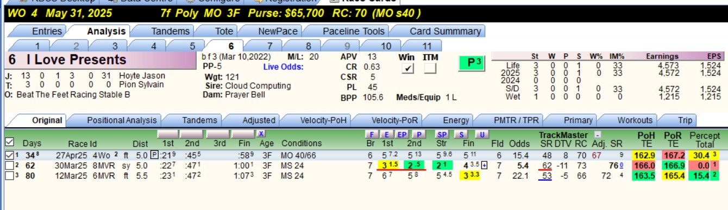Image resolution: width=728 pixels, height=210 pixels.
Task: Click the P filter button above 2nd call
Action: click(419, 134)
